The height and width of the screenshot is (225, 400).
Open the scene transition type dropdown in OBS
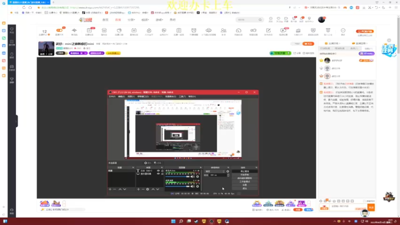tap(215, 171)
